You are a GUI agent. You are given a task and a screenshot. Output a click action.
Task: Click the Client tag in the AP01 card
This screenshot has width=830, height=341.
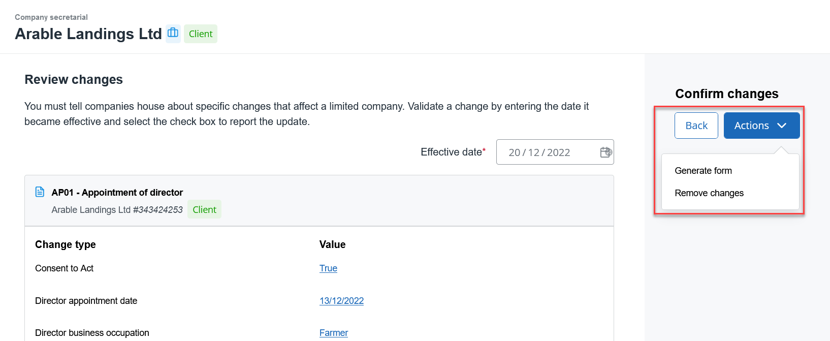(204, 209)
